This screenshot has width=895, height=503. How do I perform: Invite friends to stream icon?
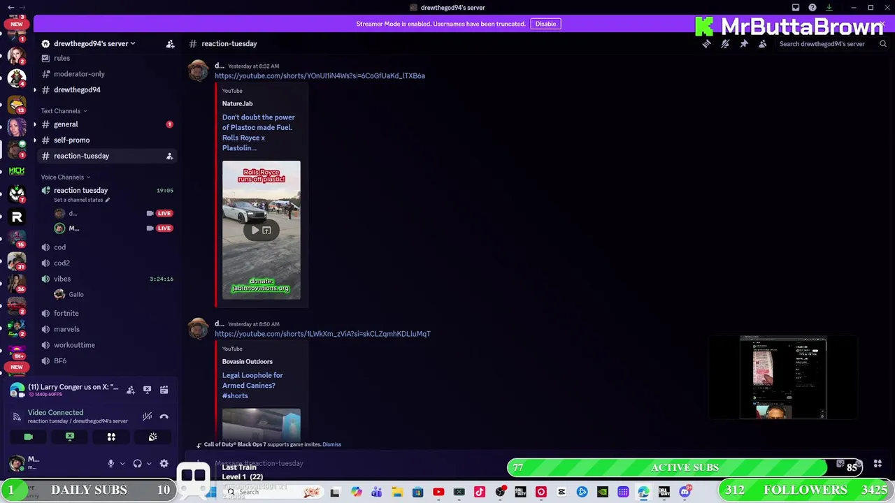click(131, 390)
